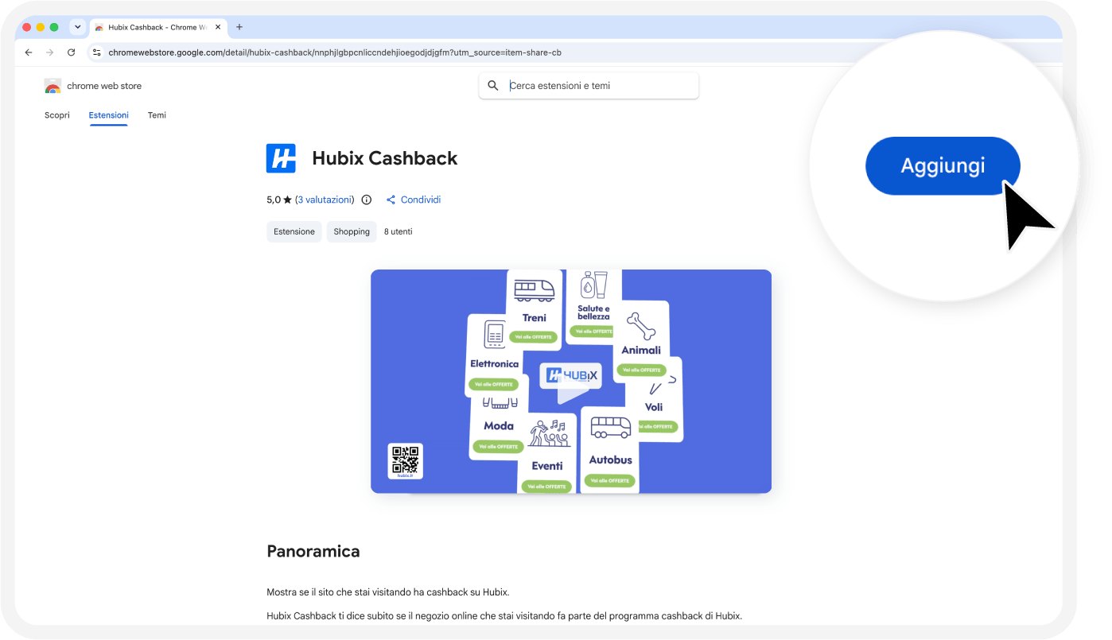The image size is (1112, 640).
Task: Click the macOS yellow minimize button
Action: click(41, 27)
